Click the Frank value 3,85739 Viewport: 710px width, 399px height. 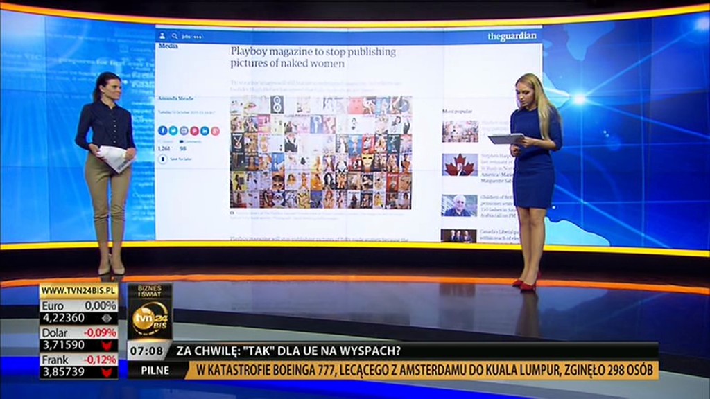(63, 372)
